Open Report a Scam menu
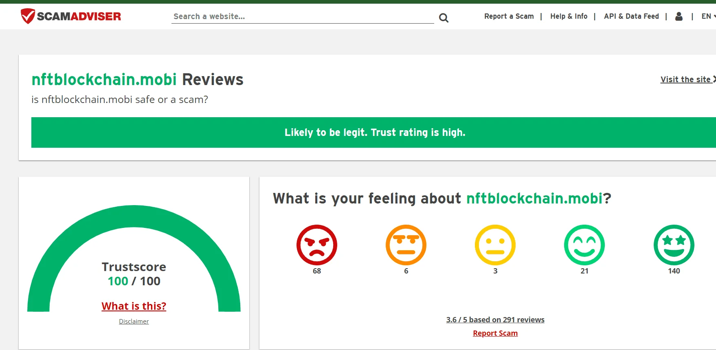This screenshot has height=350, width=716. coord(509,16)
